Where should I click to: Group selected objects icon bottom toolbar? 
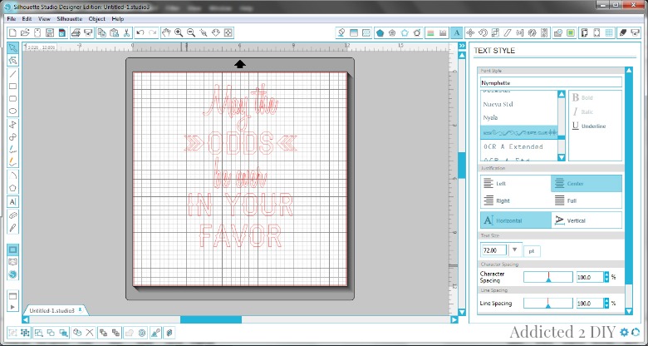[12, 333]
